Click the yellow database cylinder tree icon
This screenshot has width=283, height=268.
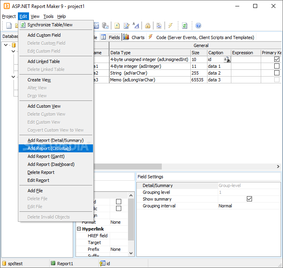(14, 45)
